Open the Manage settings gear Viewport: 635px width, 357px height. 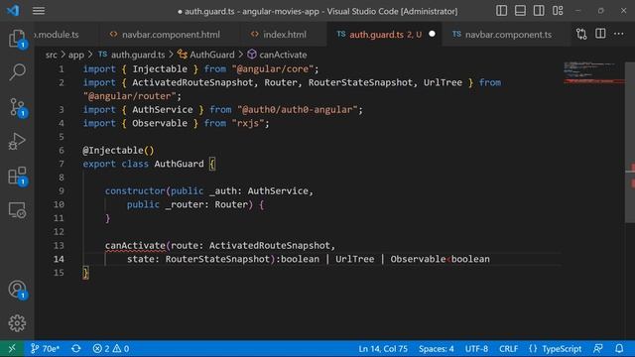coord(17,323)
